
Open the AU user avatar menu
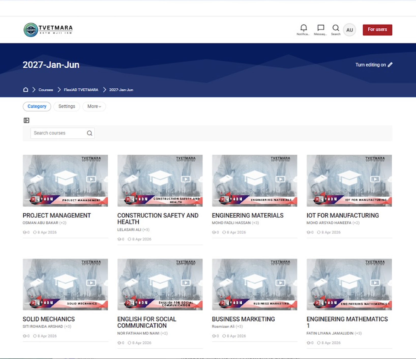350,30
